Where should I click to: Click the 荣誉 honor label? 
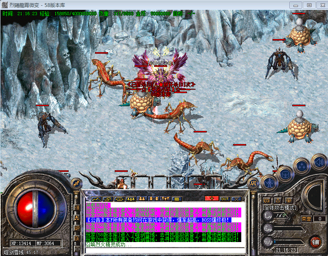pos(306,219)
